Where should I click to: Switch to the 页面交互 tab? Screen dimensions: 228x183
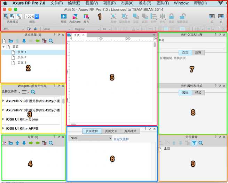111,131
